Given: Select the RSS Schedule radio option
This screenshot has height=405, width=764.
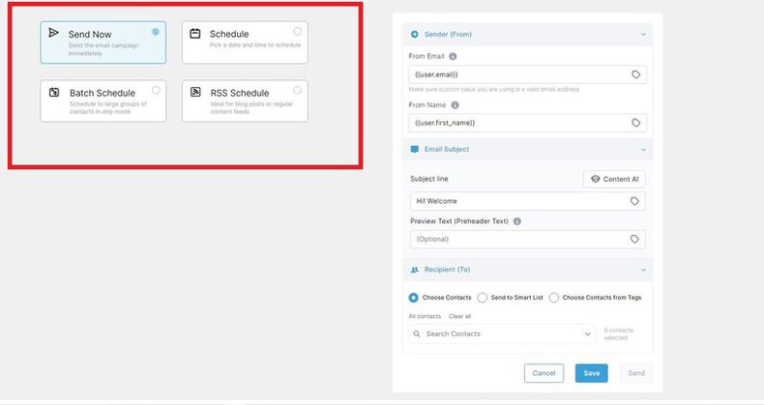Looking at the screenshot, I should (x=297, y=90).
